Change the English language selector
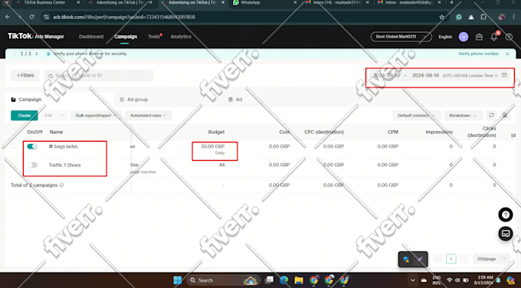The image size is (521, 288). (x=445, y=37)
